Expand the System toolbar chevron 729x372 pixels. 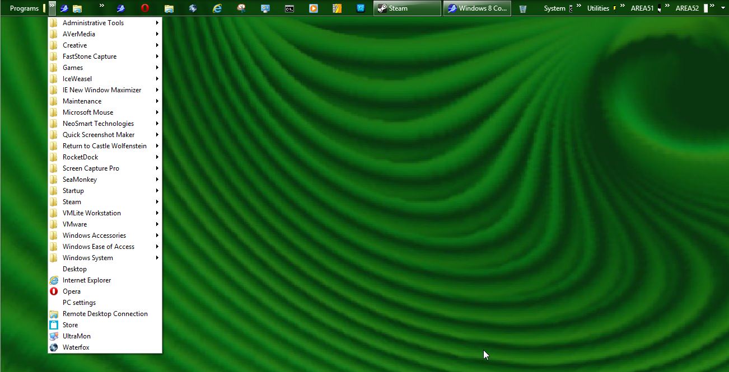pos(578,6)
